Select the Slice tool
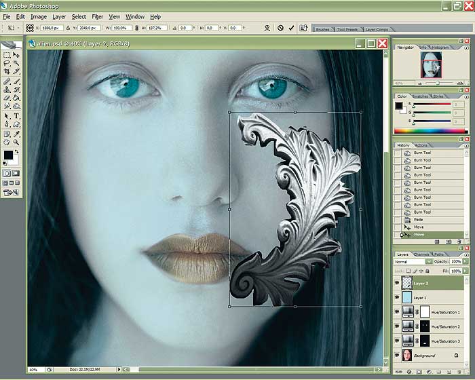This screenshot has height=380, width=475. tap(16, 71)
